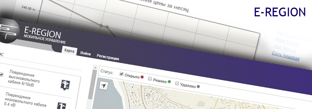Enable the Удалено status checkbox

point(177,83)
